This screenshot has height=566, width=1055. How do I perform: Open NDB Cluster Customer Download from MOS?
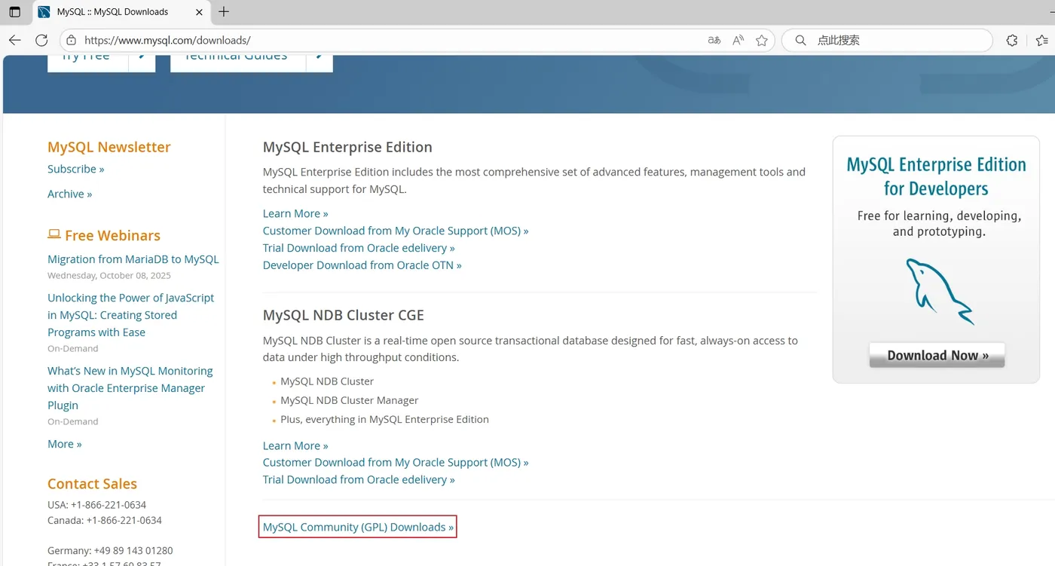pos(396,463)
